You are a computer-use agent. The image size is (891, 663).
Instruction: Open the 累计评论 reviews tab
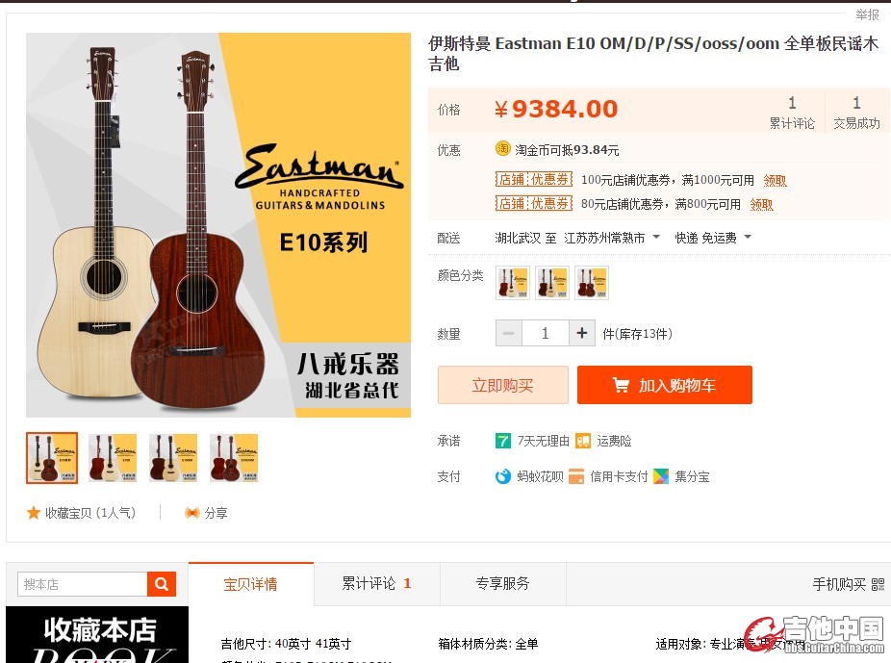point(376,583)
